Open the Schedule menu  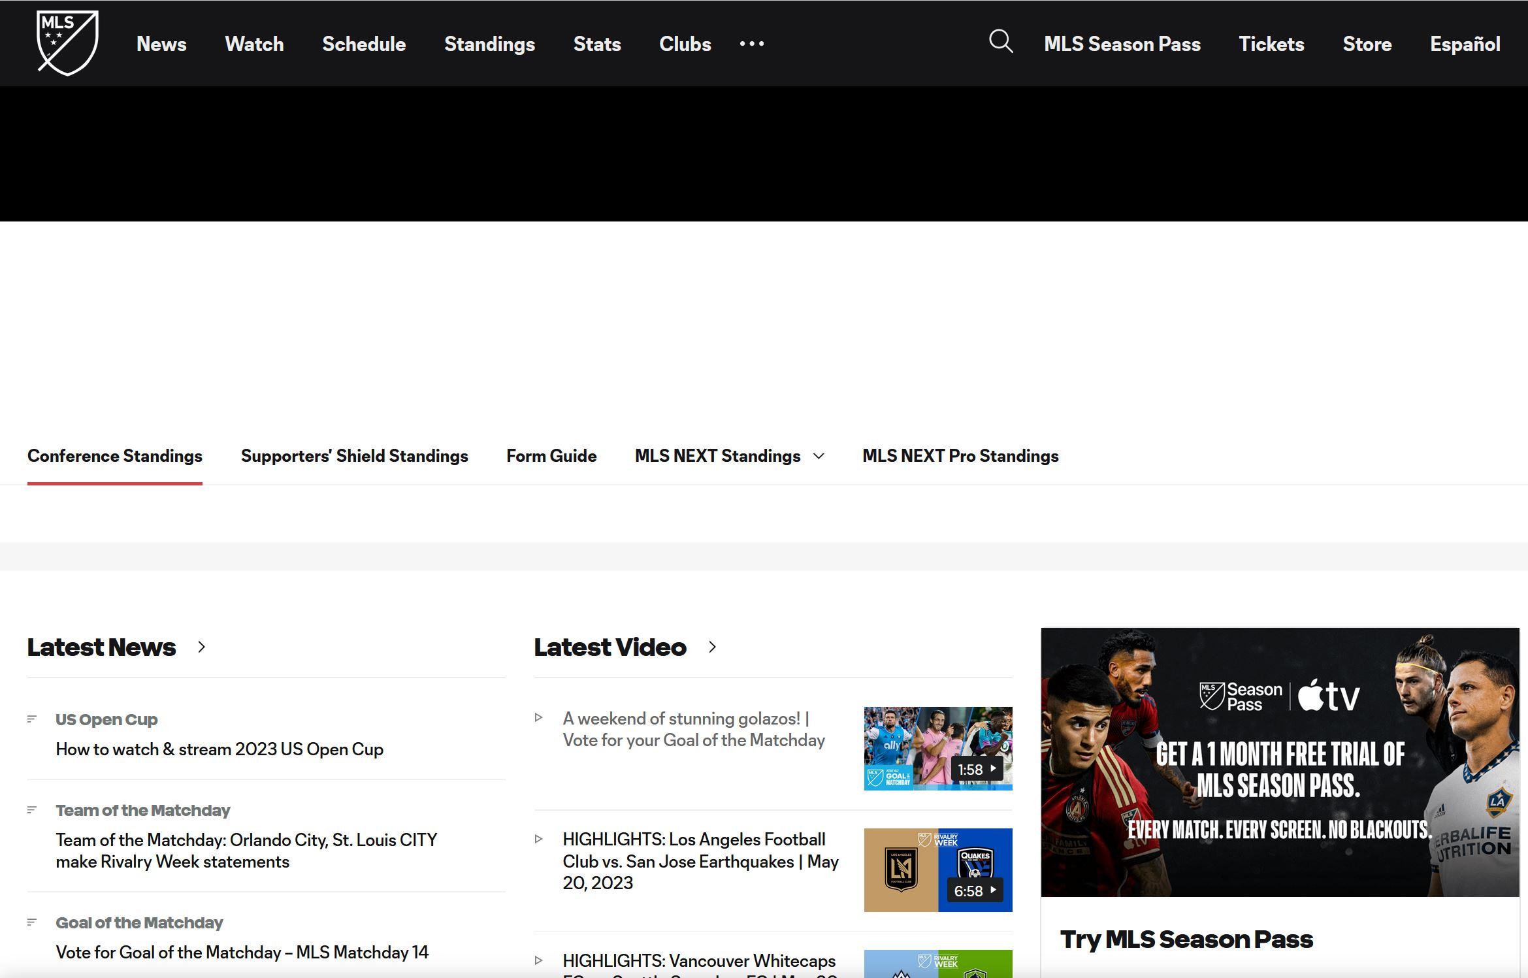tap(363, 44)
